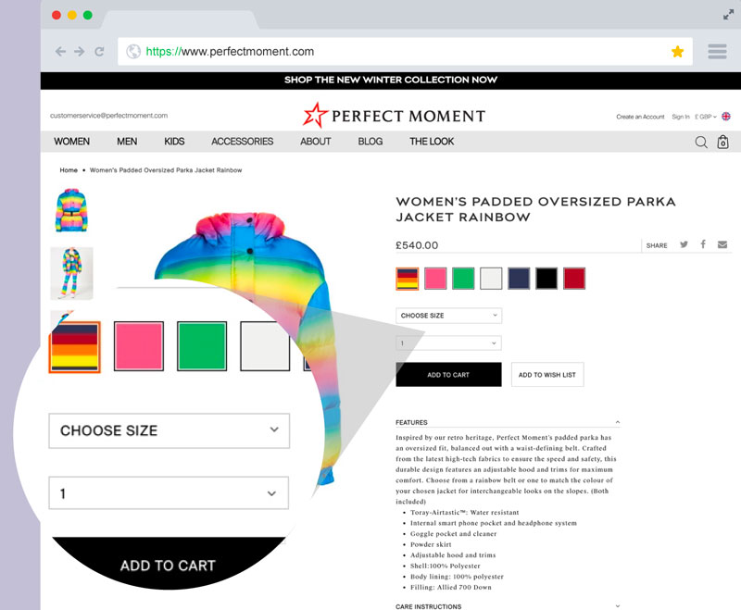Collapse the FEATURES section
This screenshot has height=610, width=741.
click(x=508, y=423)
